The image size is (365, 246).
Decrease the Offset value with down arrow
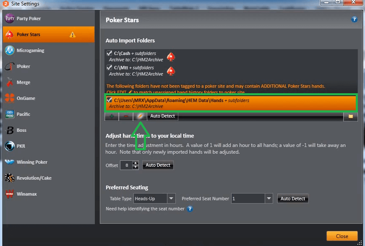coord(136,167)
